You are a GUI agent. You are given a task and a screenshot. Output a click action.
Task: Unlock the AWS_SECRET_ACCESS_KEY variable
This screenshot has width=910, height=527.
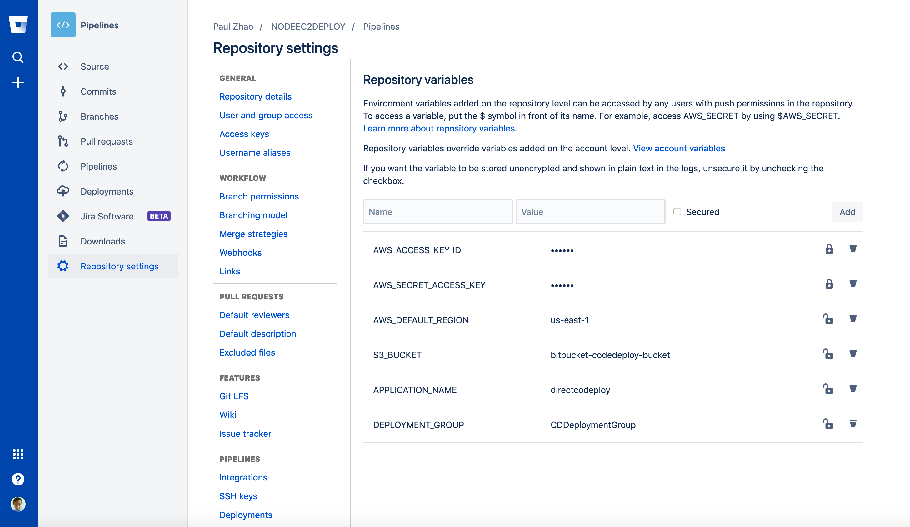829,284
